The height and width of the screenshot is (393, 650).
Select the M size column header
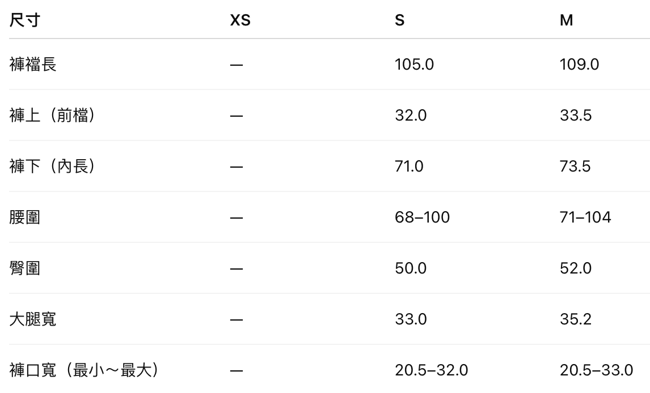point(566,20)
